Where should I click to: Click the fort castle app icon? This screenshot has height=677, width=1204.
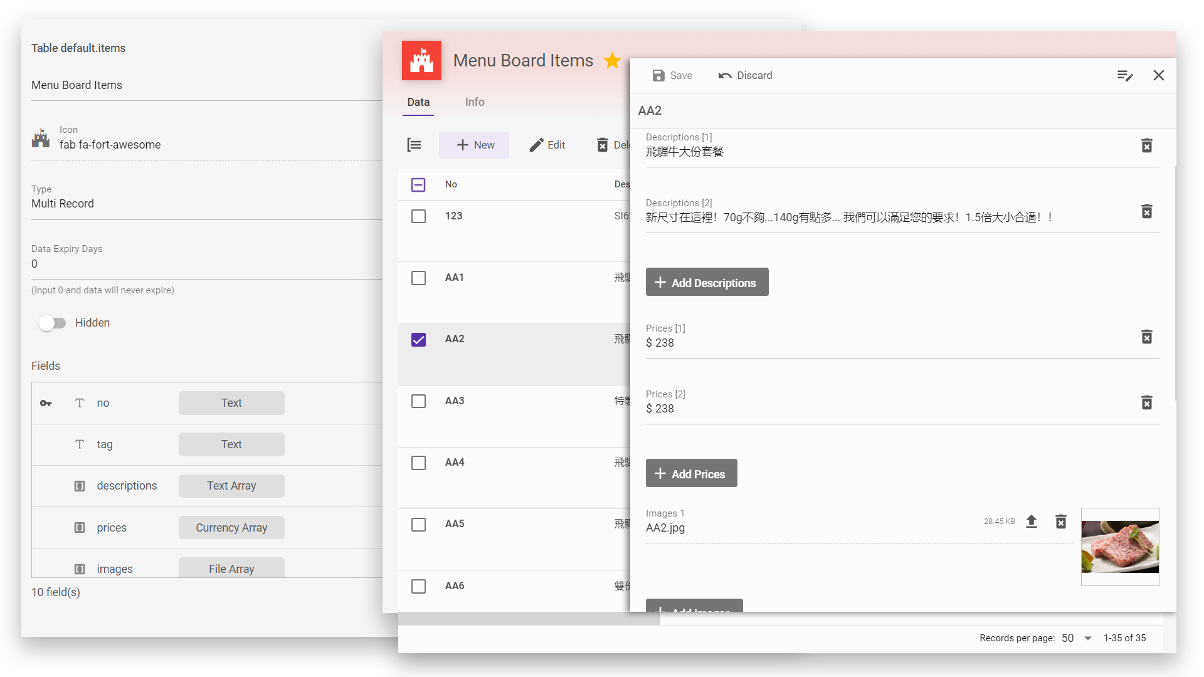click(421, 61)
